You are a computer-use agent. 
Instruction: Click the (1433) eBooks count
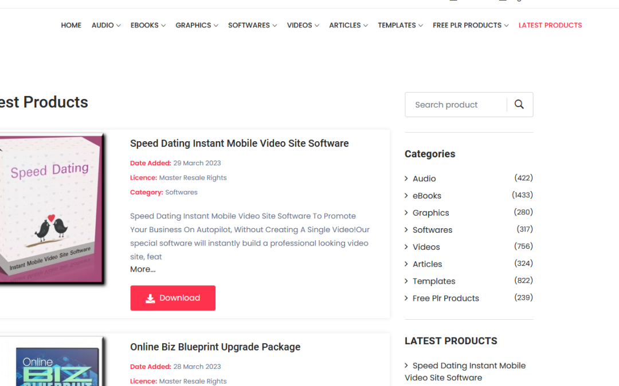pyautogui.click(x=522, y=195)
